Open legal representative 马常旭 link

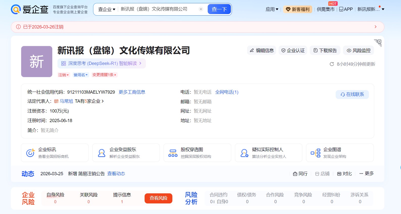[66, 101]
